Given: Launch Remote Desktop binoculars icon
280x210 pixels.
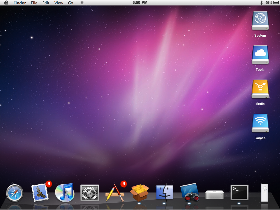Looking at the screenshot, I should click(190, 192).
